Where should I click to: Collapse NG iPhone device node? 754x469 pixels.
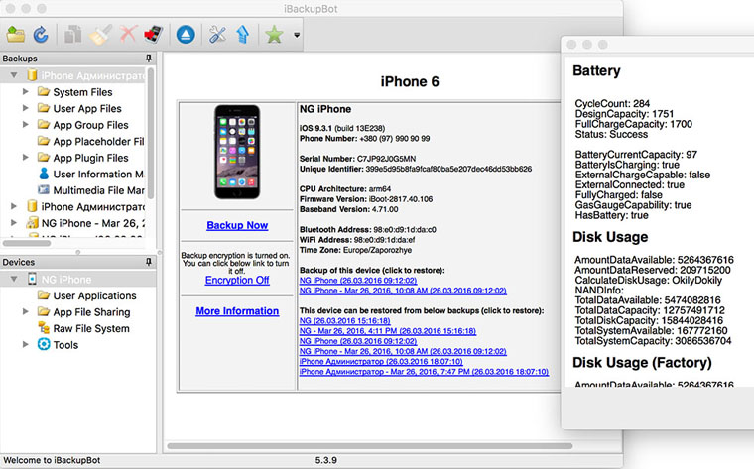[14, 280]
